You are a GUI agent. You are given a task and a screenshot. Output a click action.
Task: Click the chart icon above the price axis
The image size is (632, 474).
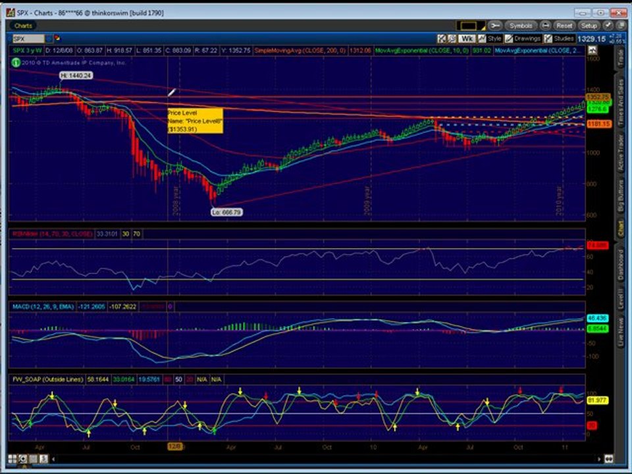click(x=592, y=51)
